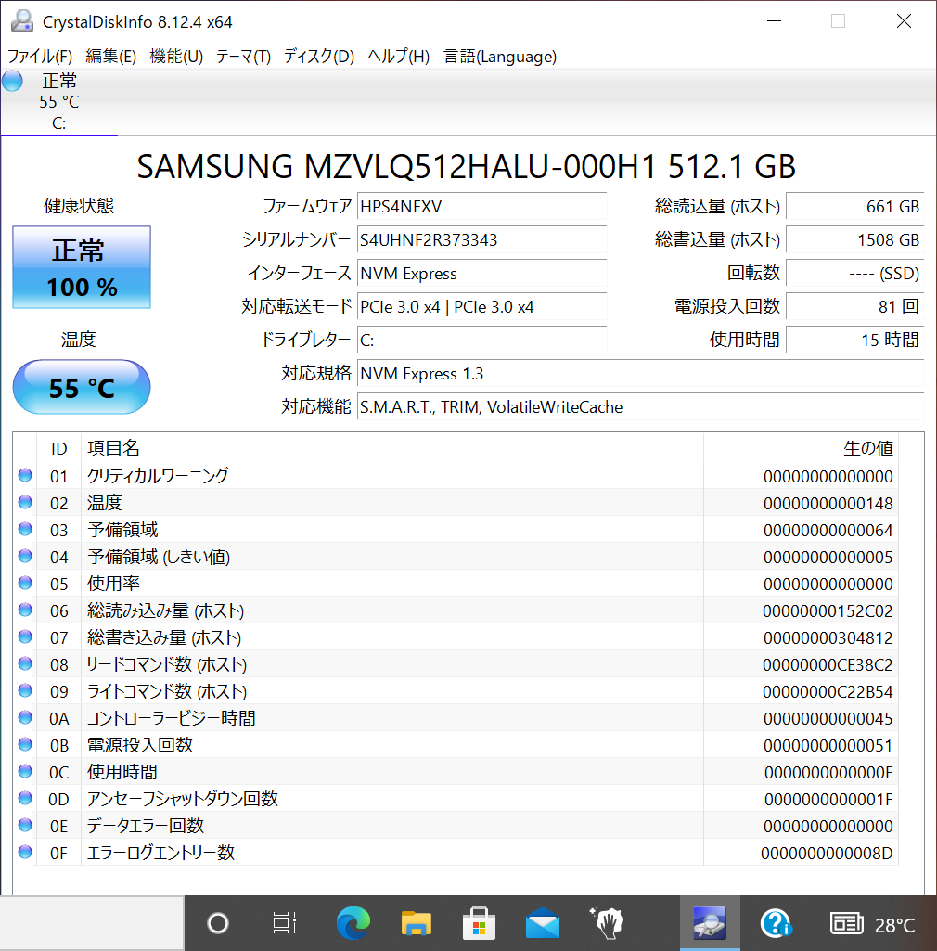The width and height of the screenshot is (937, 951).
Task: Open the 言語(Language) menu
Action: coord(500,57)
